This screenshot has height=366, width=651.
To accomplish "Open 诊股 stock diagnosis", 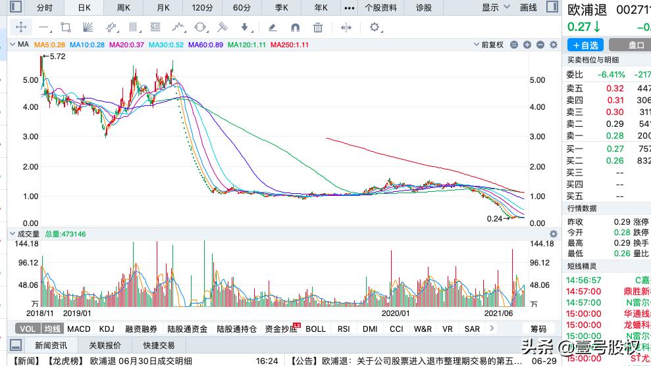I will [x=424, y=7].
